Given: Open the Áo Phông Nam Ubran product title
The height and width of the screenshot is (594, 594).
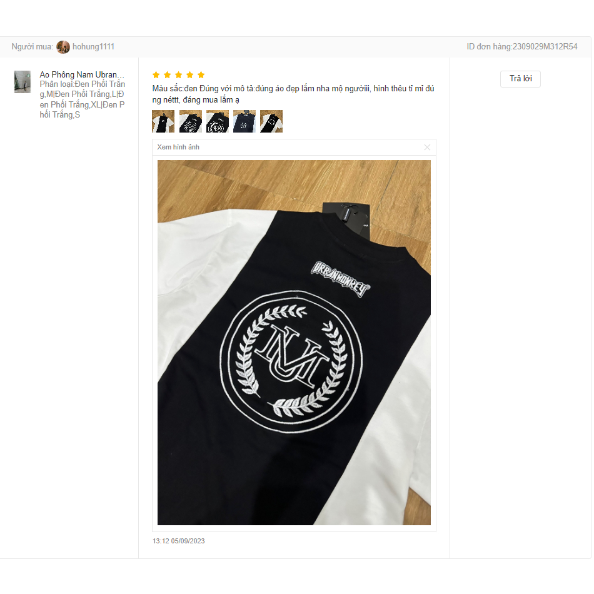Looking at the screenshot, I should [82, 74].
